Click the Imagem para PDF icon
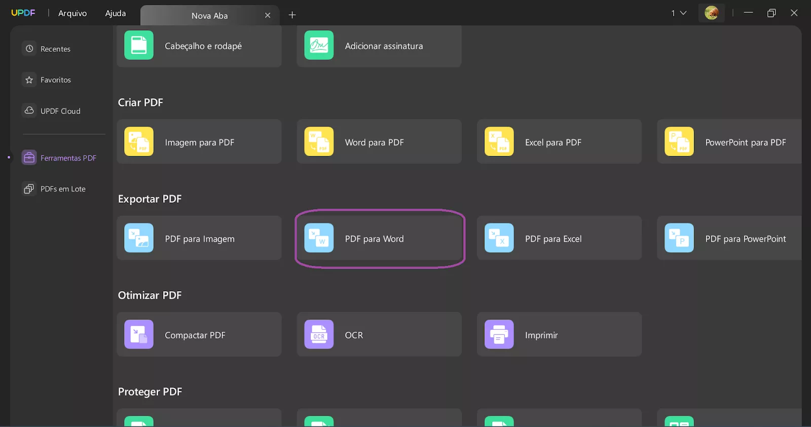The height and width of the screenshot is (427, 811). click(x=139, y=141)
